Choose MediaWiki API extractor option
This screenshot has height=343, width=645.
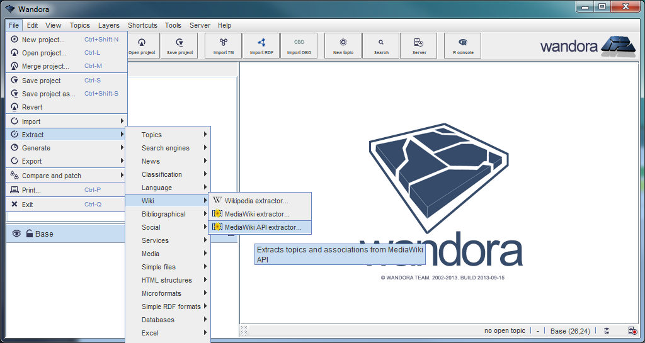[x=263, y=227]
